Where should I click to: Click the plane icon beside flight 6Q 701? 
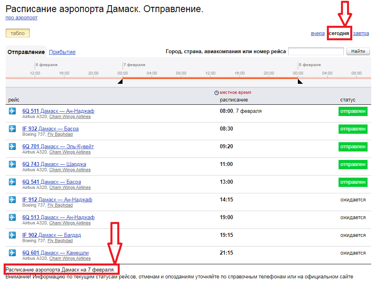12,147
